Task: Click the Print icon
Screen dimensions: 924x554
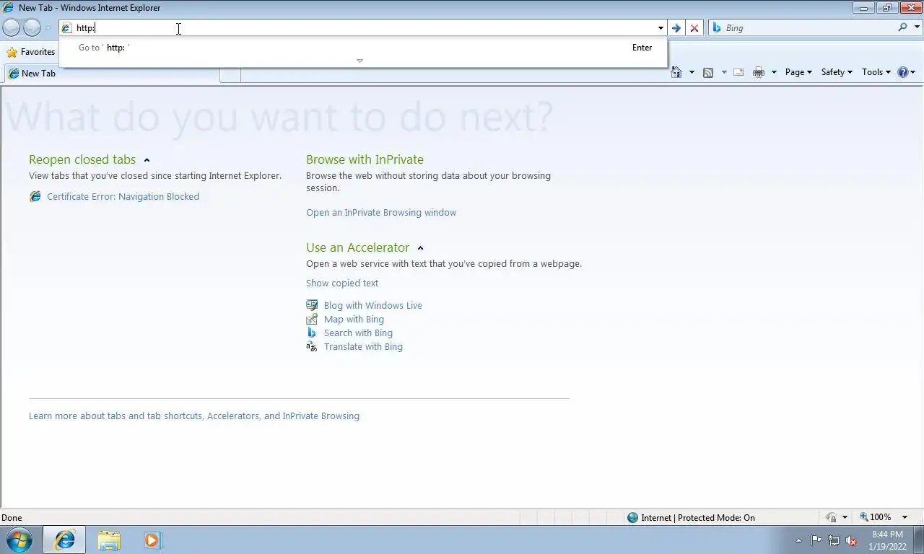Action: [x=758, y=72]
